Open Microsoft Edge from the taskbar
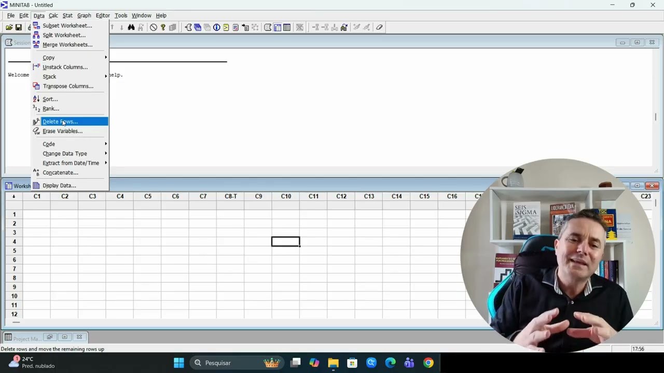Image resolution: width=664 pixels, height=373 pixels. [x=390, y=363]
